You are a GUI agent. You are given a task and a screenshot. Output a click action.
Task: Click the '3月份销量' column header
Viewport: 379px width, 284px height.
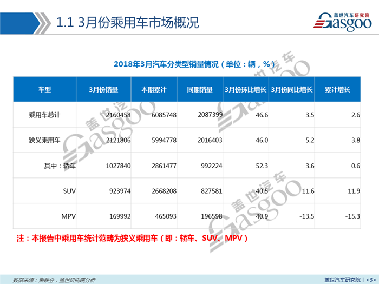click(x=103, y=90)
